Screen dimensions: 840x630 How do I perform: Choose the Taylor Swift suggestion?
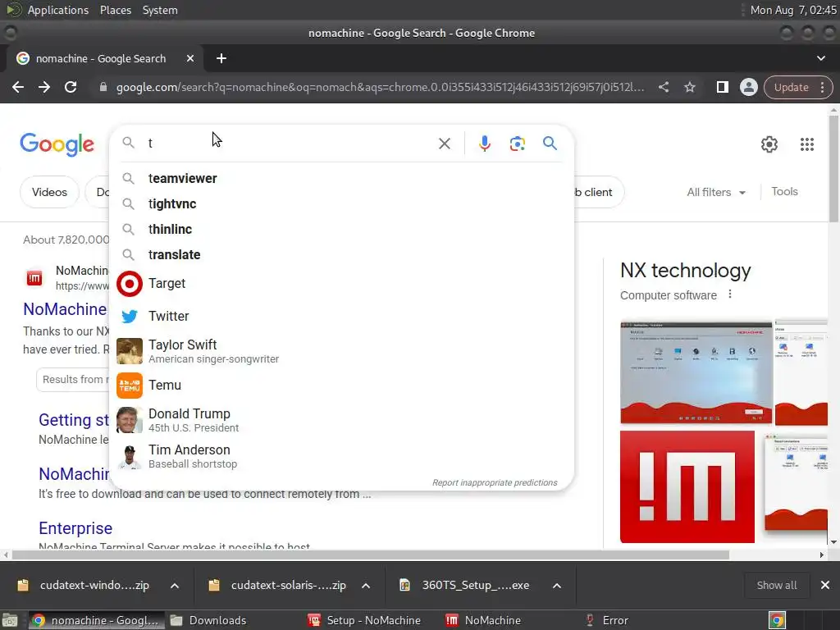(342, 351)
